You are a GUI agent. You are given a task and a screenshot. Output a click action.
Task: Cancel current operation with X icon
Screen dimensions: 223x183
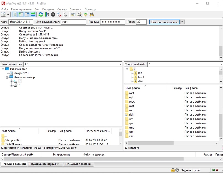[53, 14]
